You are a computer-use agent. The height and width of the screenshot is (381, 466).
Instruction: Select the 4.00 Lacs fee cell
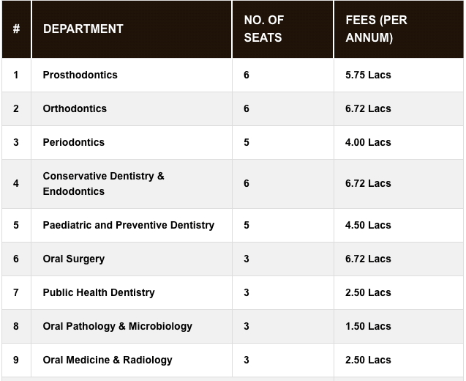[368, 142]
